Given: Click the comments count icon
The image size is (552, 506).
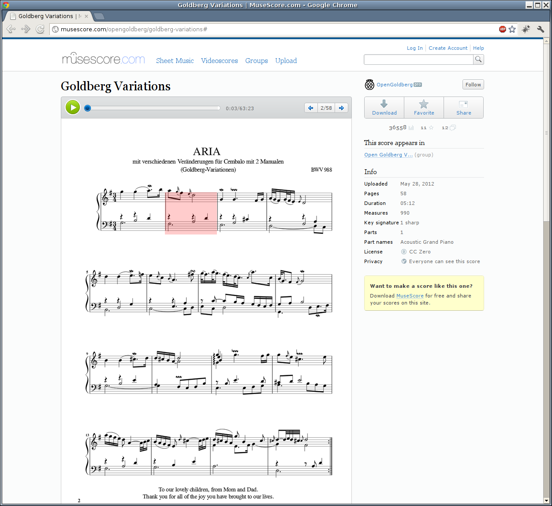Looking at the screenshot, I should click(x=452, y=128).
